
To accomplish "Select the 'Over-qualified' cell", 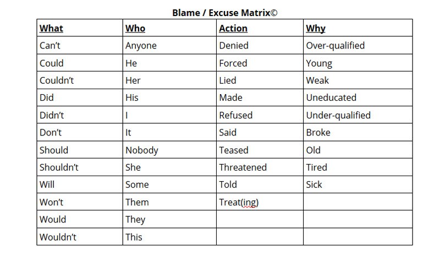I will [x=335, y=46].
